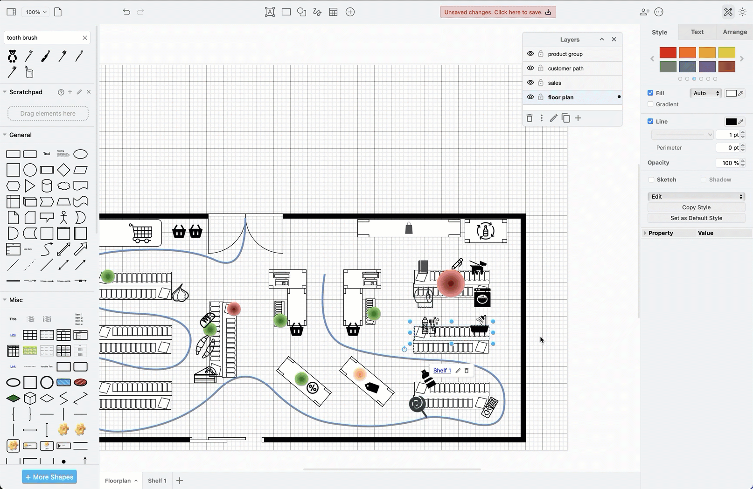The image size is (753, 489).
Task: Duplicate the floor plan layer
Action: click(565, 118)
